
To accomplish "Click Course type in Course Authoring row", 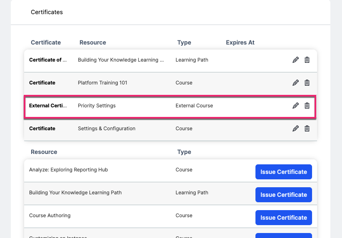I will tap(184, 216).
